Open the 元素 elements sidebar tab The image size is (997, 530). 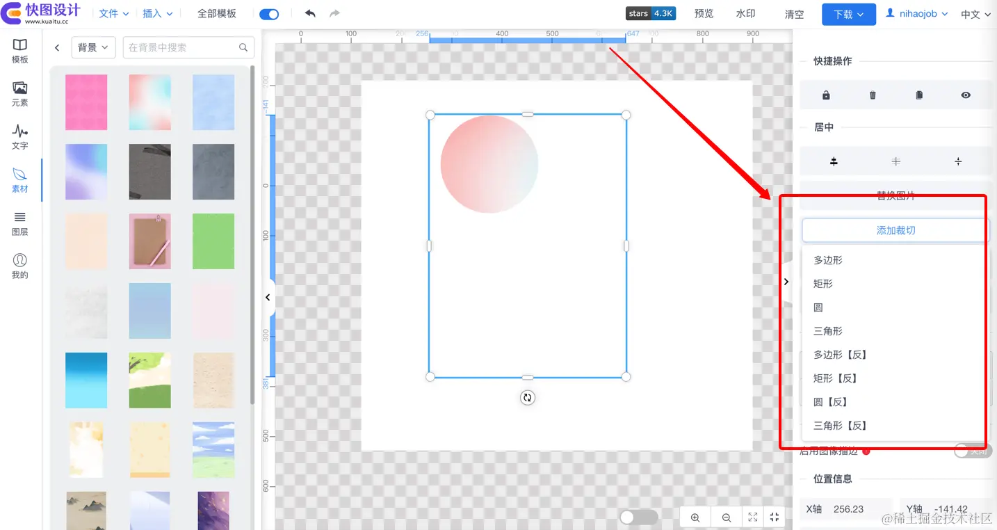click(x=20, y=94)
